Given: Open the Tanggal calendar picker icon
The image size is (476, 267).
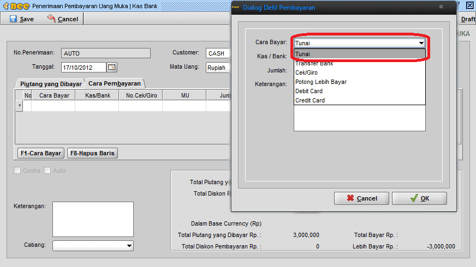Looking at the screenshot, I should [x=112, y=68].
